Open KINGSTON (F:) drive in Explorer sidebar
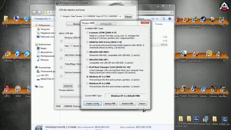 coord(46,79)
